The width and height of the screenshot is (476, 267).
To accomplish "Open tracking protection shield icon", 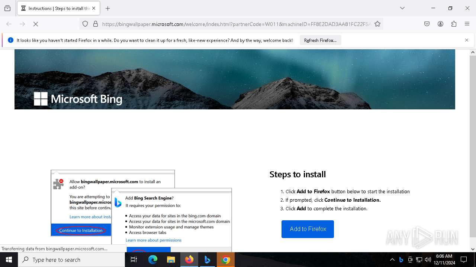I will pos(85,24).
